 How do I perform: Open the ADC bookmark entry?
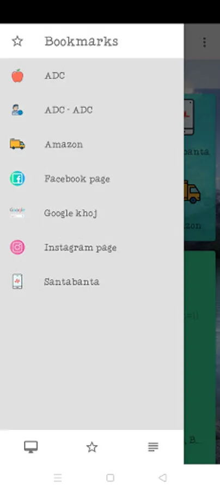click(x=92, y=76)
